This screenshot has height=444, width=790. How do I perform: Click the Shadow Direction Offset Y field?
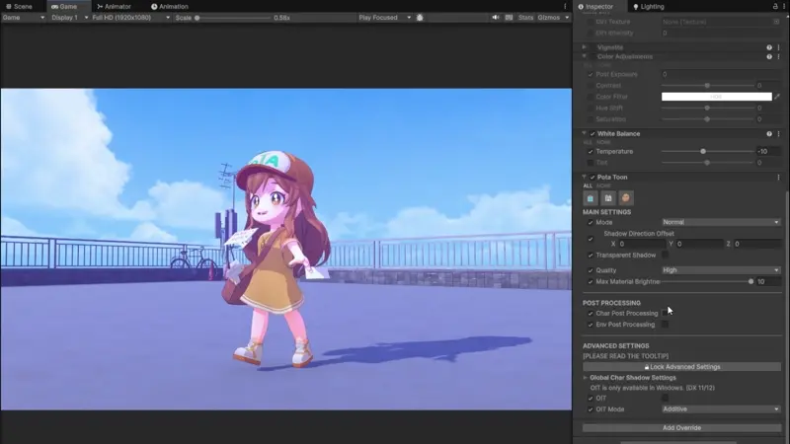(x=700, y=244)
